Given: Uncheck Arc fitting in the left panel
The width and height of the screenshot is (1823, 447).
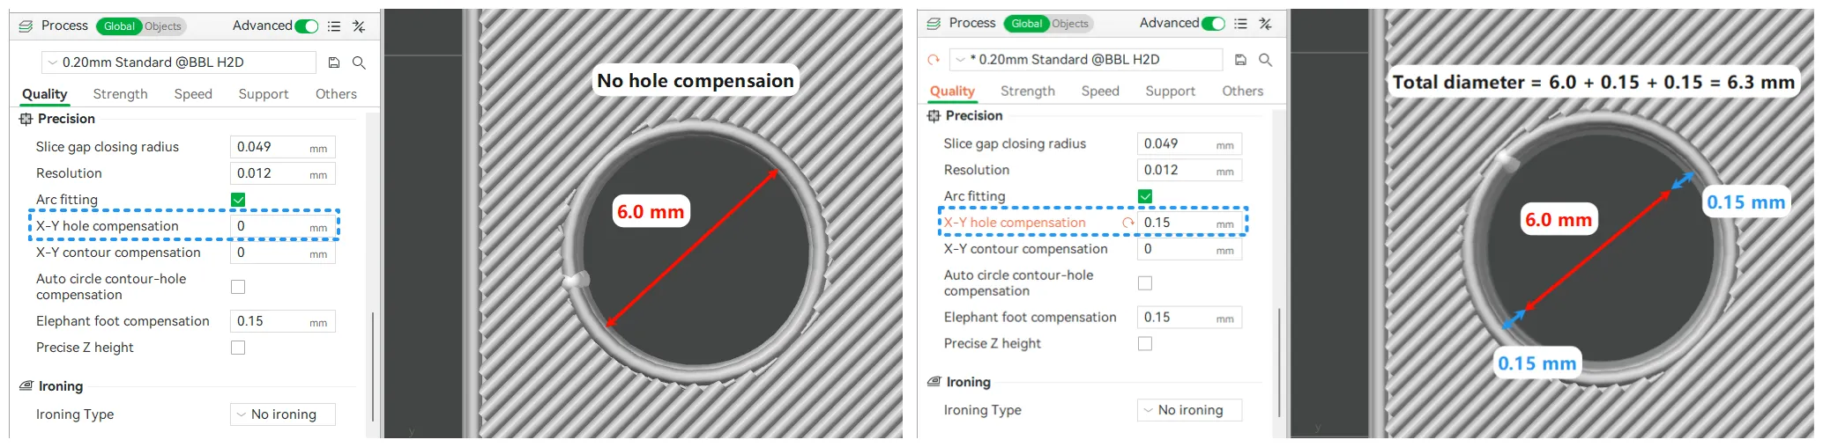Looking at the screenshot, I should [238, 200].
